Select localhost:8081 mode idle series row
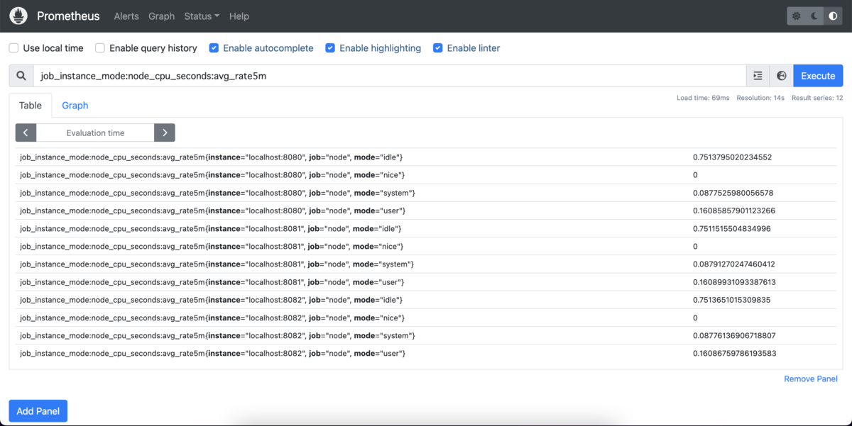Viewport: 852px width, 426px height. pos(426,228)
